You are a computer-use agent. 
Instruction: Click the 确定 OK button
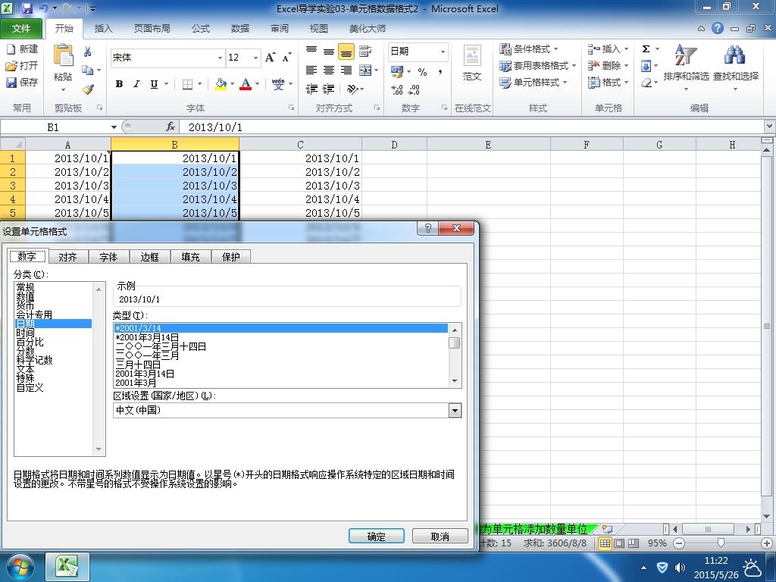coord(376,537)
